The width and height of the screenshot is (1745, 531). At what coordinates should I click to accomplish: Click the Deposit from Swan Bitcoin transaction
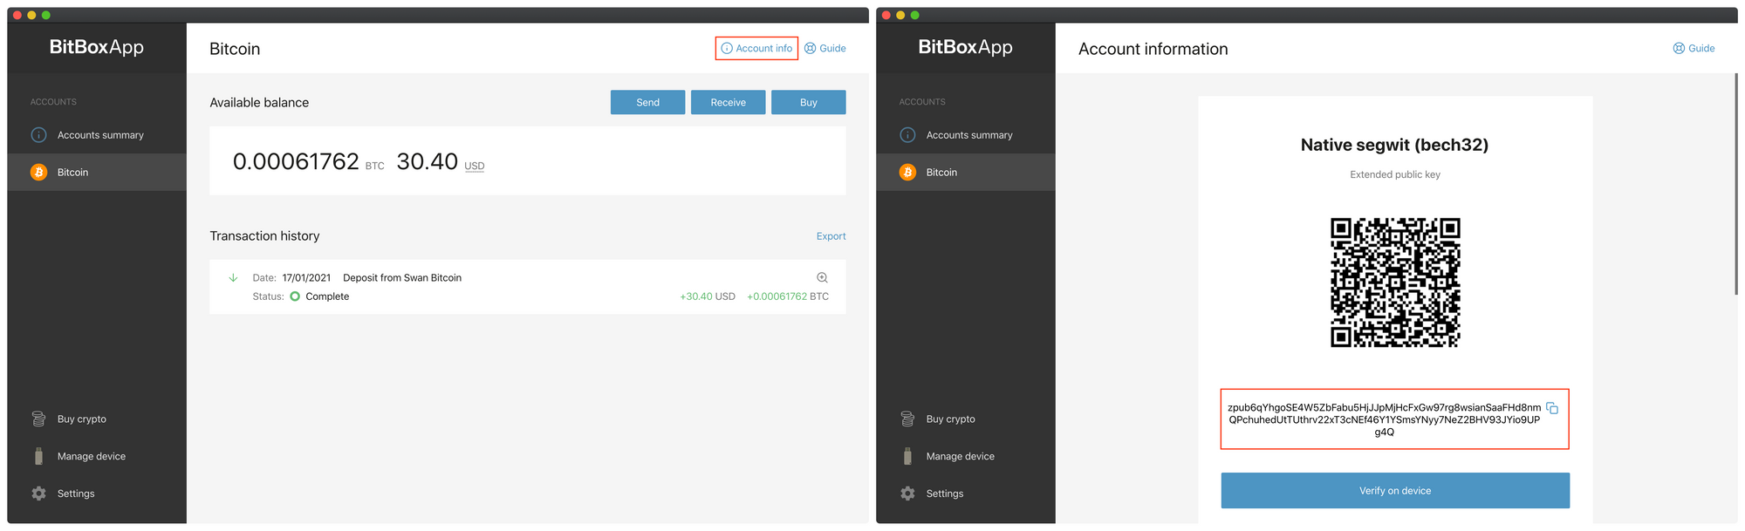(x=527, y=287)
